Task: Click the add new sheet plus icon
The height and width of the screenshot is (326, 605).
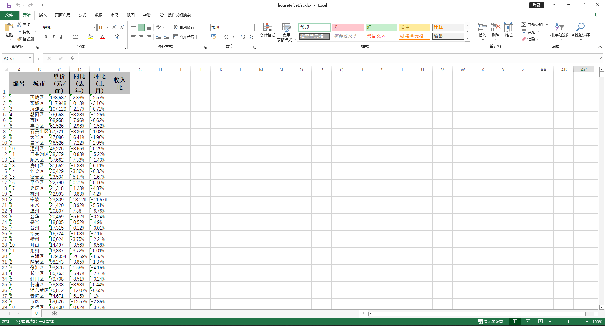Action: [55, 313]
